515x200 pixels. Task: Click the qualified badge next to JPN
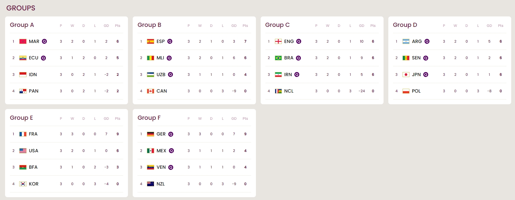pos(426,75)
